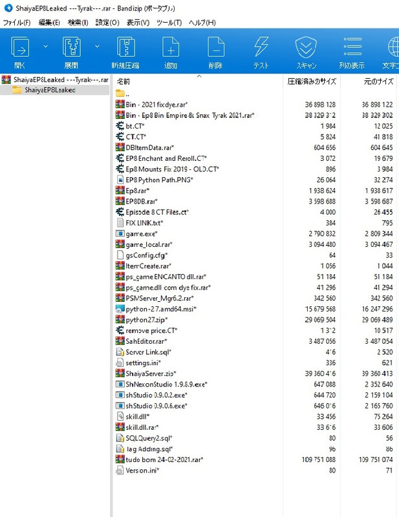Click the python-2.7.amd64.msi installer icon
This screenshot has height=517, width=399.
pyautogui.click(x=120, y=309)
